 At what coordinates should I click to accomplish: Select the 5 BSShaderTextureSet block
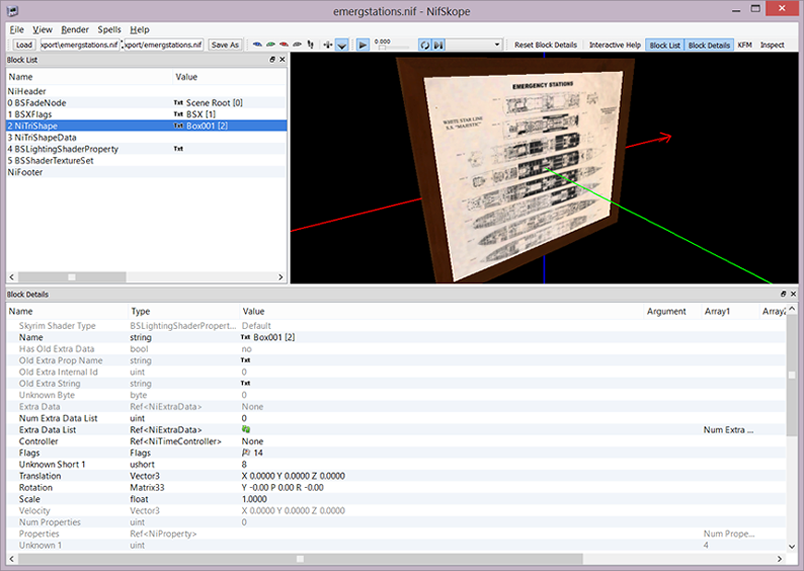tap(146, 161)
